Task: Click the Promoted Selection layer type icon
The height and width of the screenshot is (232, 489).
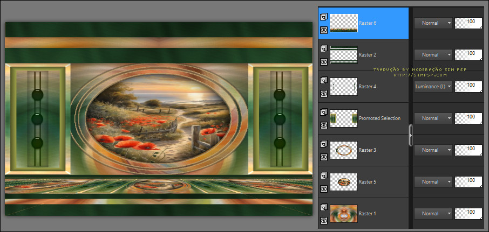Action: click(x=324, y=111)
